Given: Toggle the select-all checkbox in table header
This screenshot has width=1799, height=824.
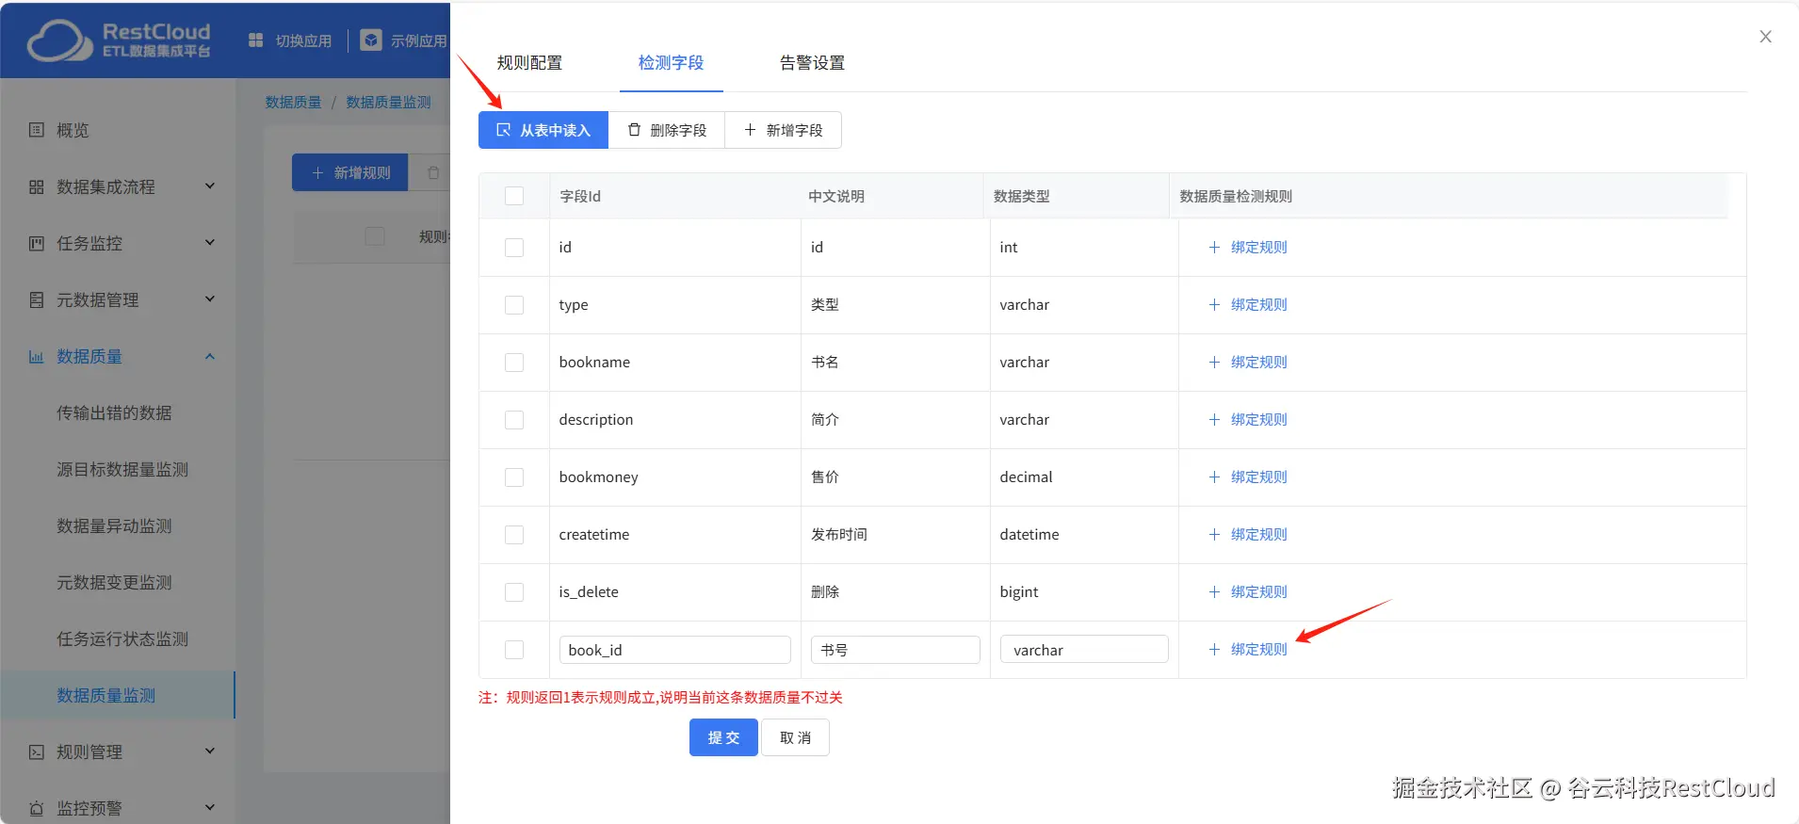Looking at the screenshot, I should [514, 196].
